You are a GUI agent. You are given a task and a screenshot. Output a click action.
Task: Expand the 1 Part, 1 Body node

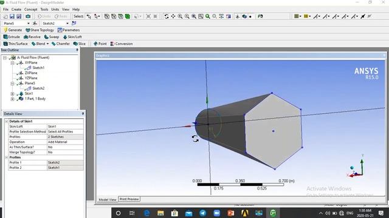coord(12,99)
